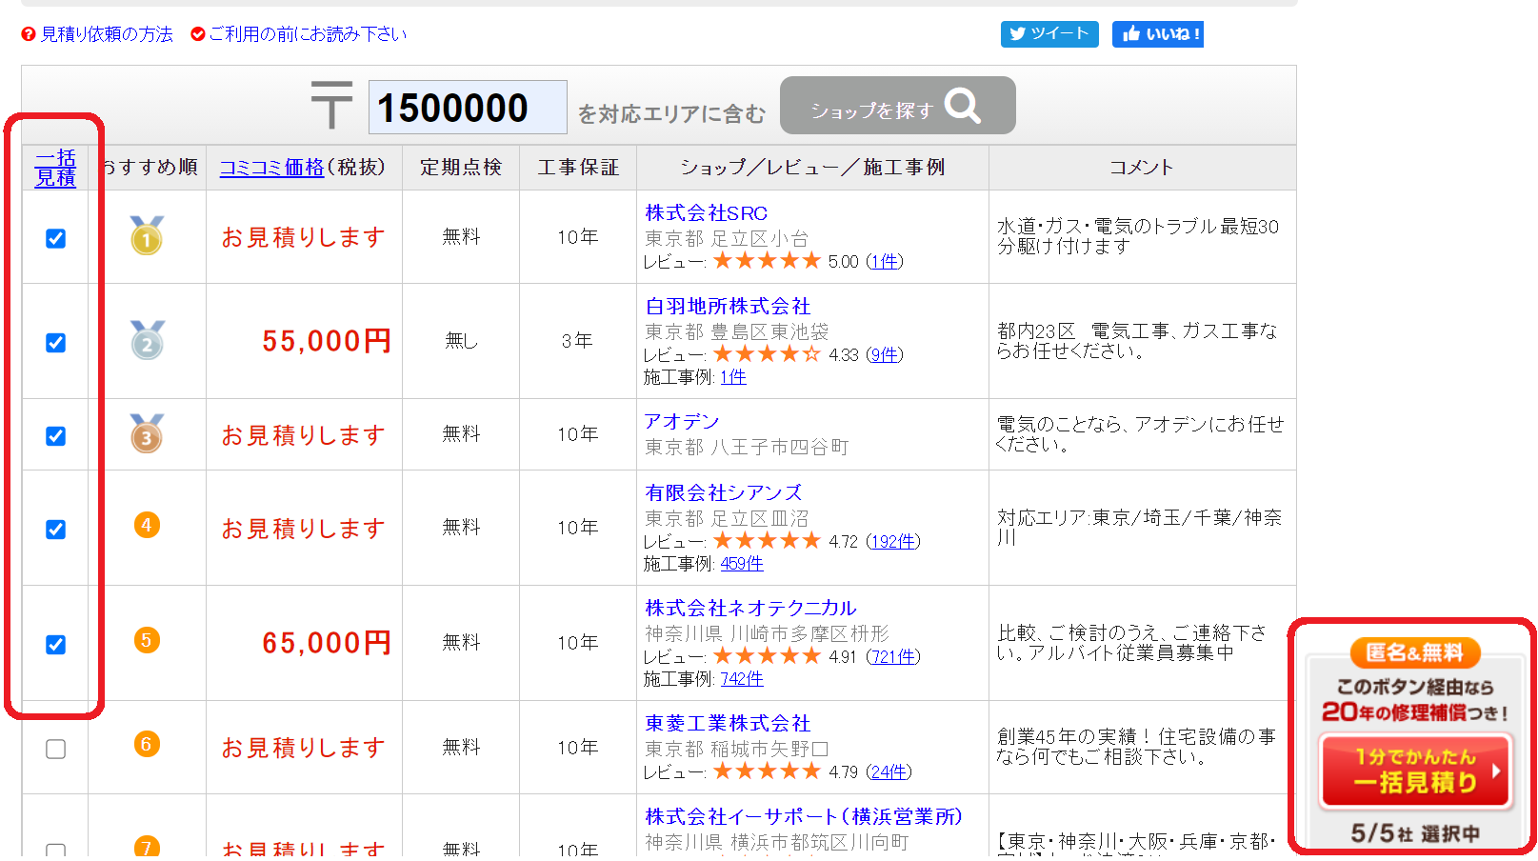Click the gold rank 1 medal icon
Screen dimensions: 1538x861
click(x=147, y=236)
